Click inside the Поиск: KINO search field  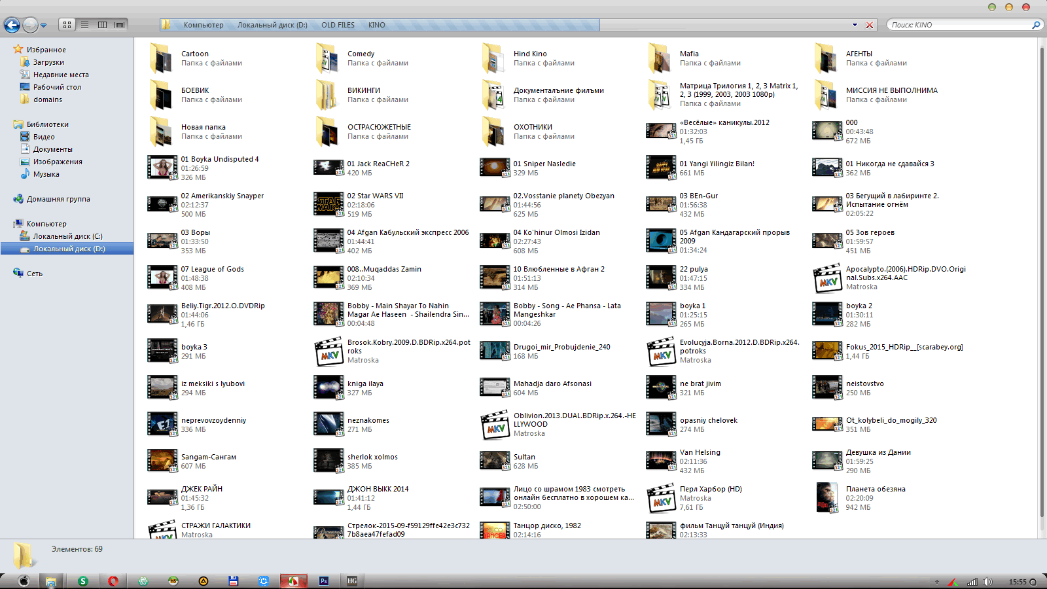point(955,25)
